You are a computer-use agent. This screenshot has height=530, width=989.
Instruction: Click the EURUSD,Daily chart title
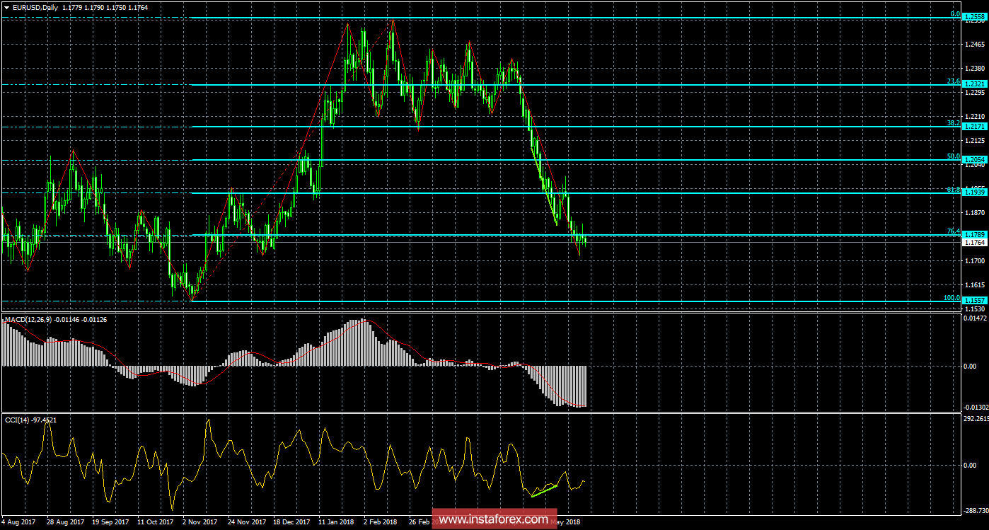click(36, 6)
